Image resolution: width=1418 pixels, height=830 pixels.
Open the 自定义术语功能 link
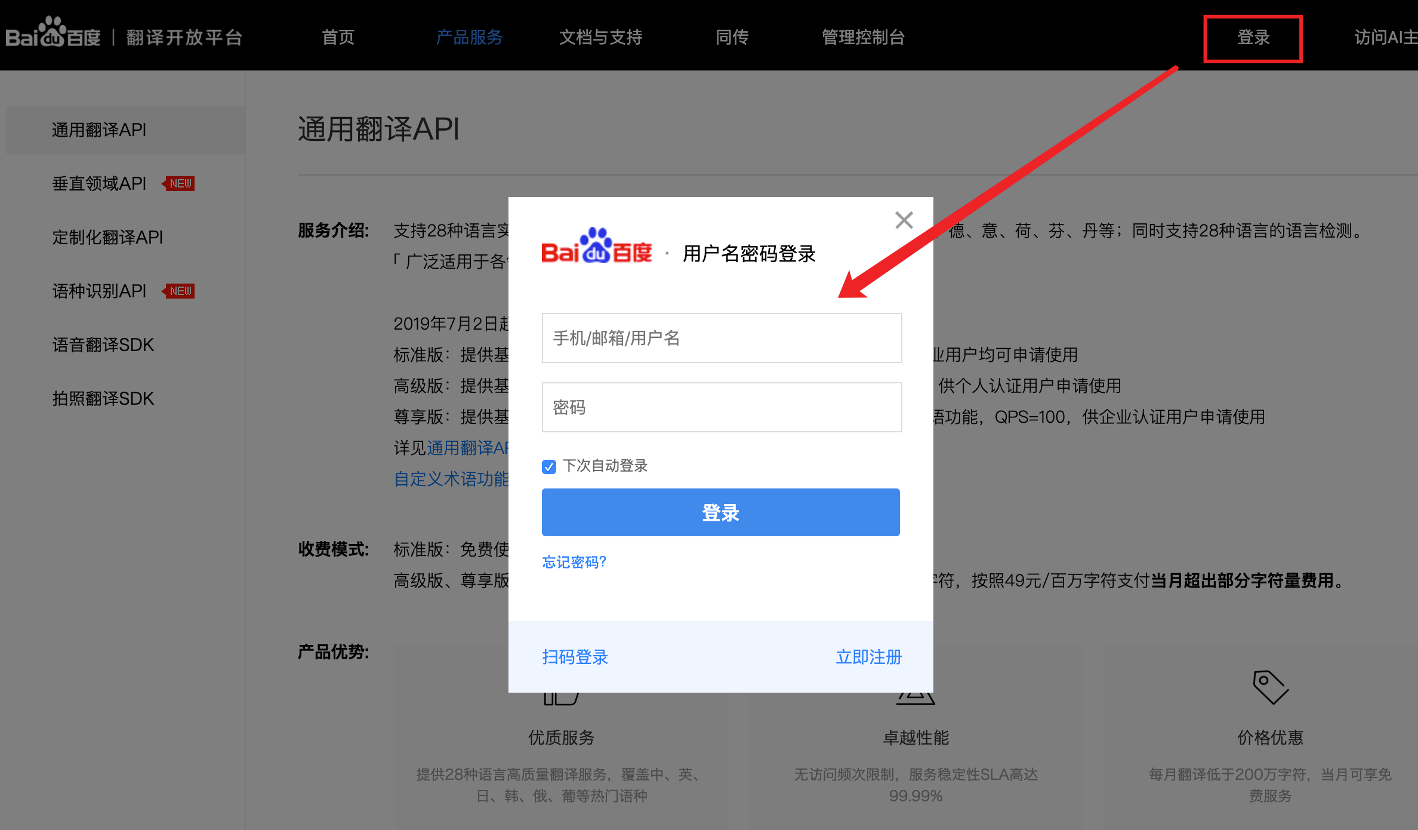click(451, 479)
